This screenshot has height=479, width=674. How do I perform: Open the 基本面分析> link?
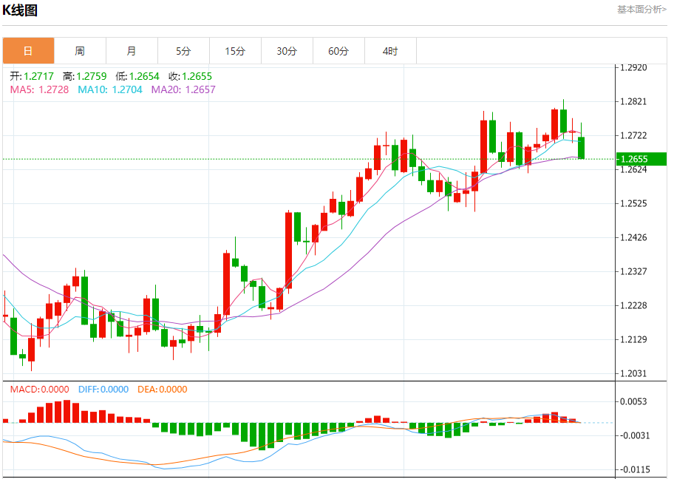click(x=641, y=10)
